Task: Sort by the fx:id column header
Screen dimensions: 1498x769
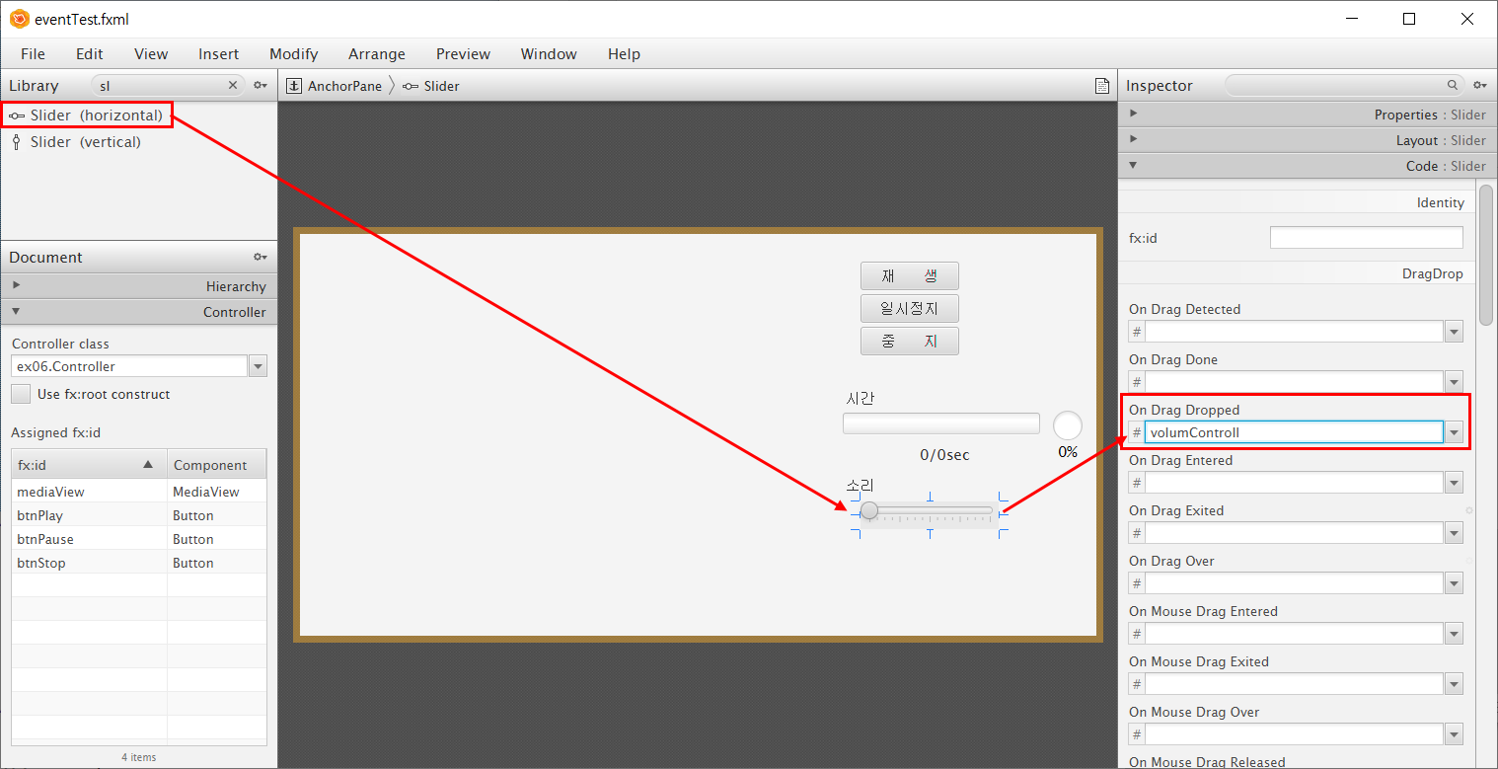Action: point(89,465)
